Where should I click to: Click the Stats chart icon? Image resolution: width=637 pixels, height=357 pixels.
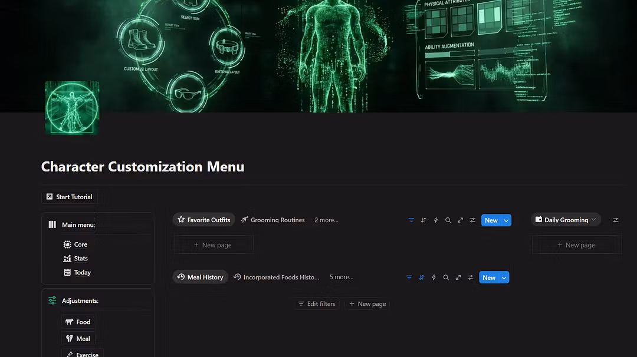coord(67,259)
